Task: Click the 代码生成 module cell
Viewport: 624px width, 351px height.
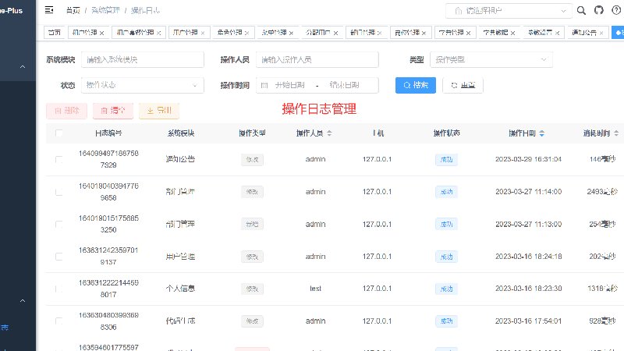Action: (180, 321)
